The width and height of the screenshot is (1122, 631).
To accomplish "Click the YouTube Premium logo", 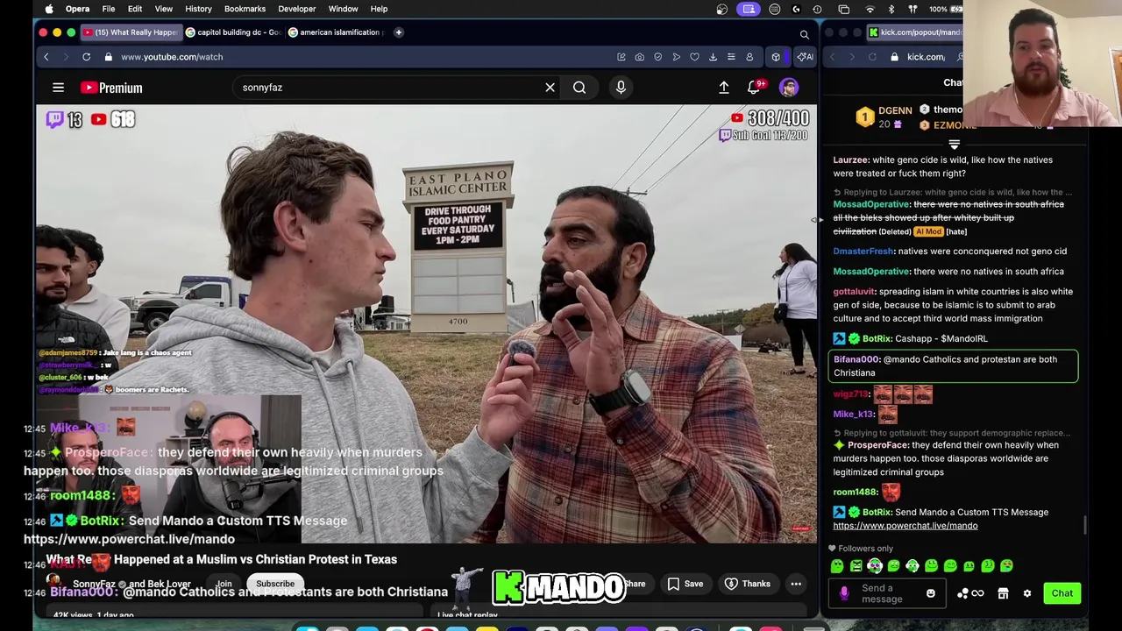I will click(111, 88).
